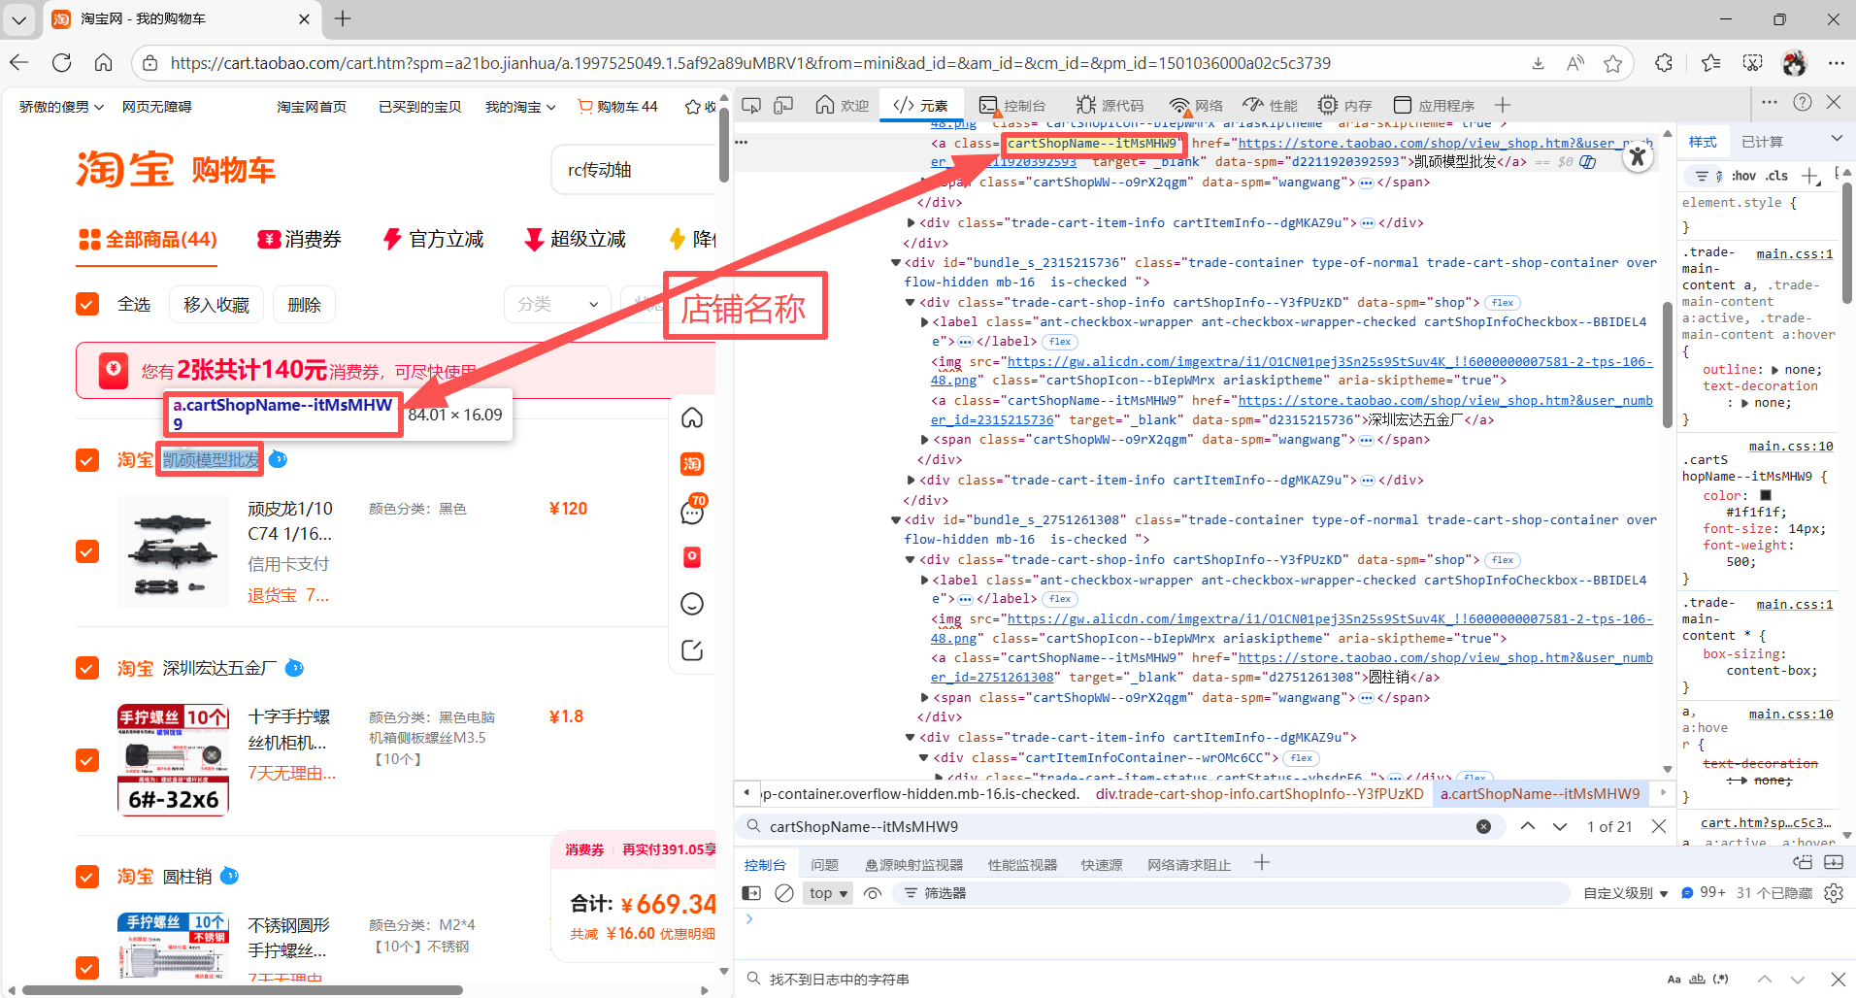Switch to the 已计算 computed tab

(x=1762, y=142)
